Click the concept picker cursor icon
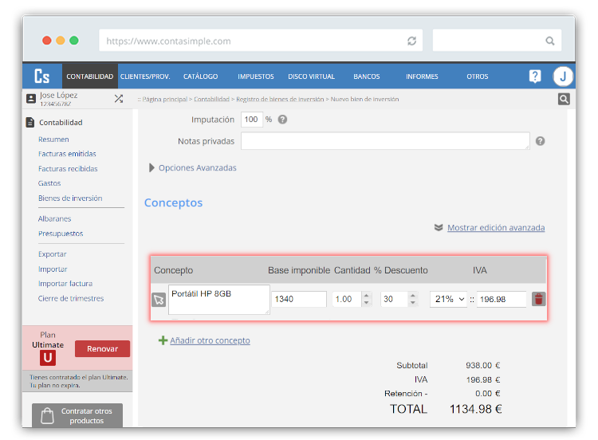The image size is (598, 440). point(159,300)
